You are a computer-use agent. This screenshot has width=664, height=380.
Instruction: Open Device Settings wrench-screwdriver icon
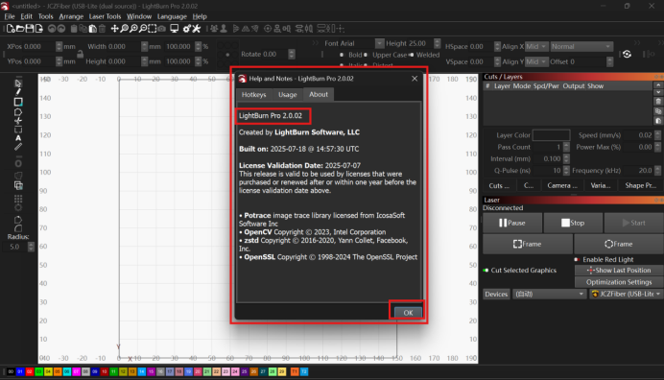pos(197,29)
